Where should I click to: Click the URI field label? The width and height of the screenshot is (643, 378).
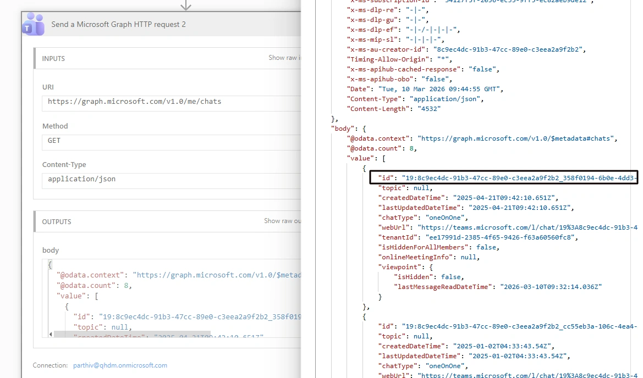48,87
